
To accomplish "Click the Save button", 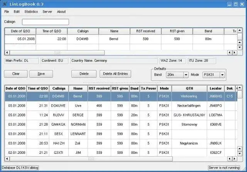I will coord(41,74).
